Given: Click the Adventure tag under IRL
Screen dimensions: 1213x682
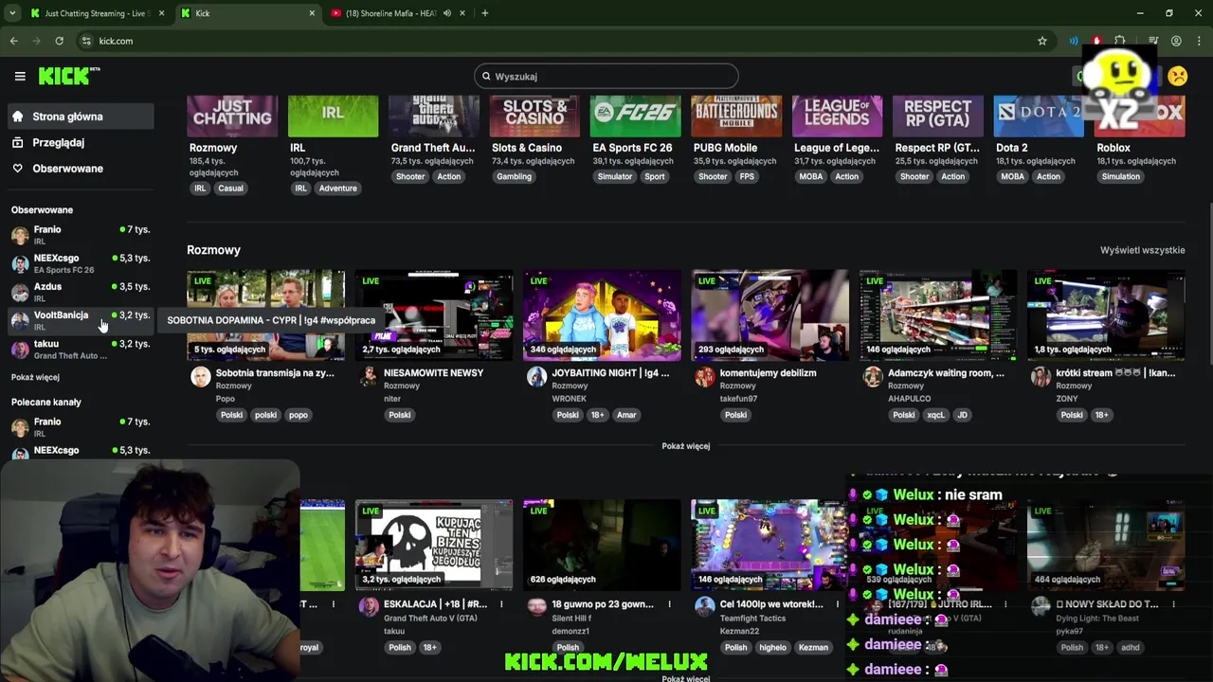Looking at the screenshot, I should (x=337, y=188).
